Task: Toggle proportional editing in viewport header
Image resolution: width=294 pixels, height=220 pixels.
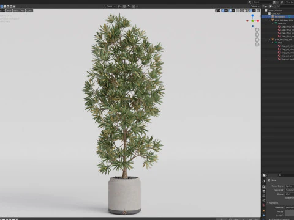Action: click(134, 7)
